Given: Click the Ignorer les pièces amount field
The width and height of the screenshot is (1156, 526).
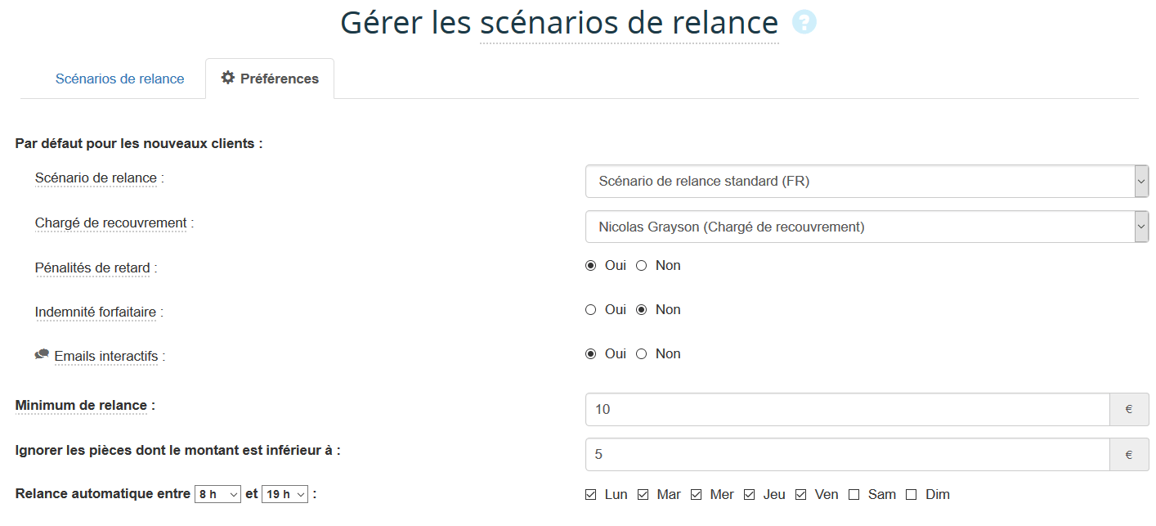Looking at the screenshot, I should pyautogui.click(x=847, y=454).
